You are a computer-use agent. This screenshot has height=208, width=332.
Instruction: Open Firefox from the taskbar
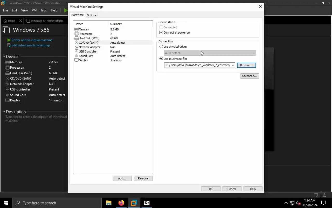pyautogui.click(x=121, y=203)
